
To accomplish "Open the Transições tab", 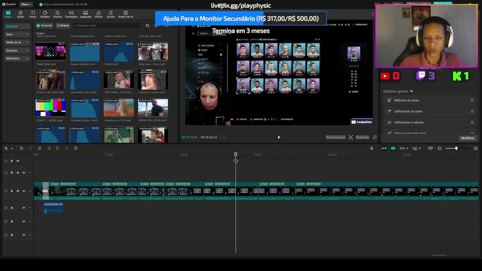I will pyautogui.click(x=71, y=14).
